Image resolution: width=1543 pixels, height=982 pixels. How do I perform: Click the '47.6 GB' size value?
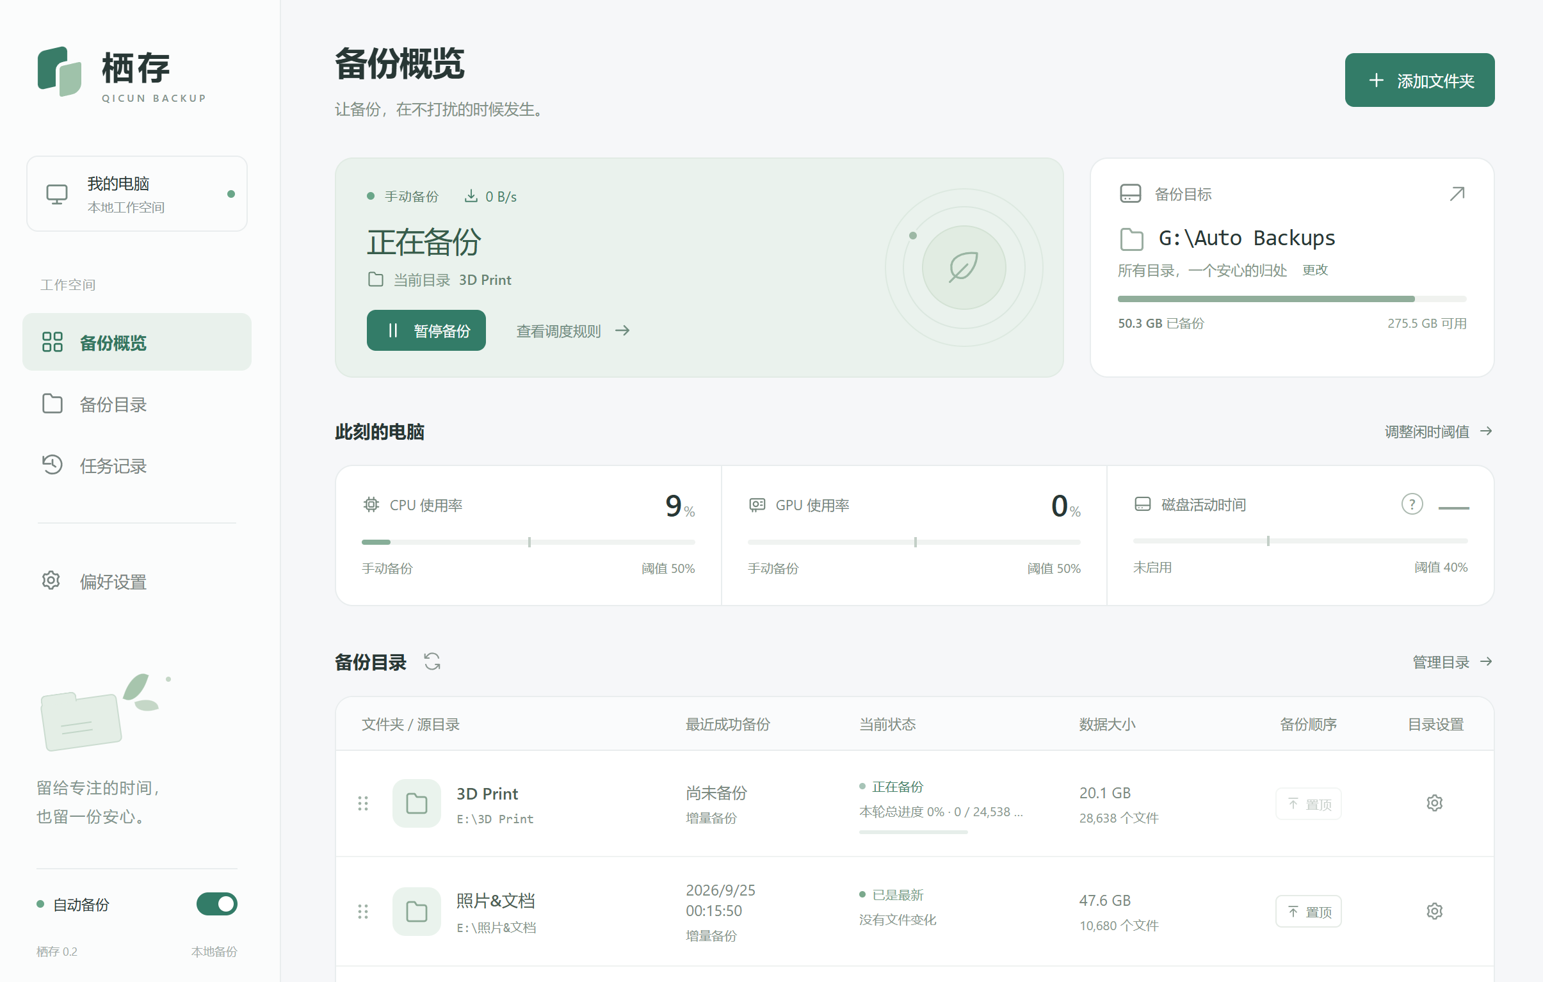click(1105, 901)
